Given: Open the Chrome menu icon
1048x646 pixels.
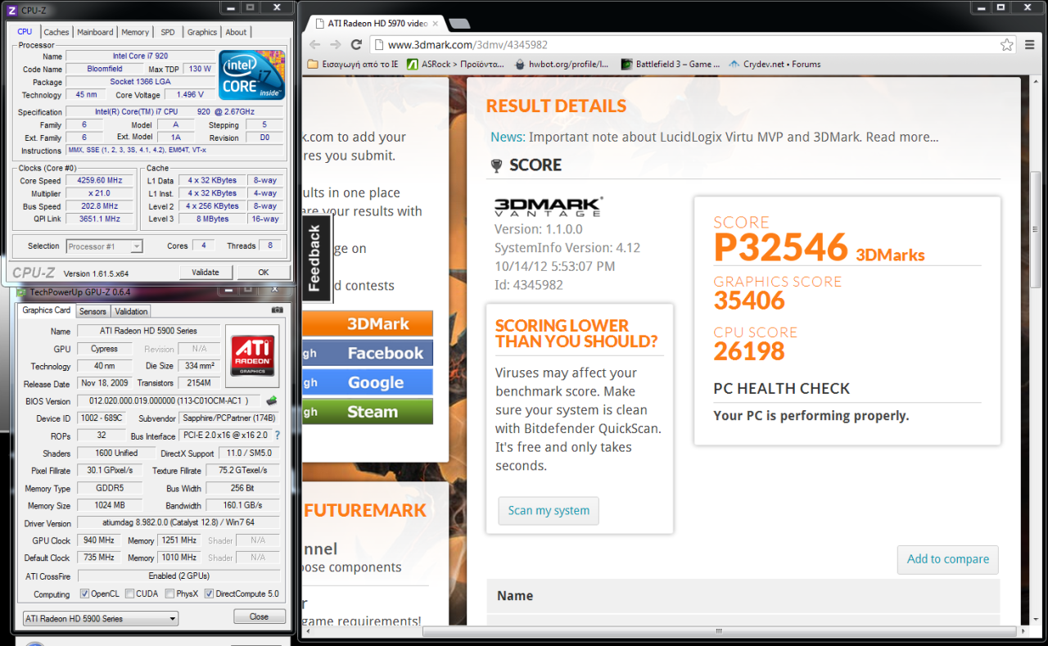Looking at the screenshot, I should pyautogui.click(x=1030, y=44).
